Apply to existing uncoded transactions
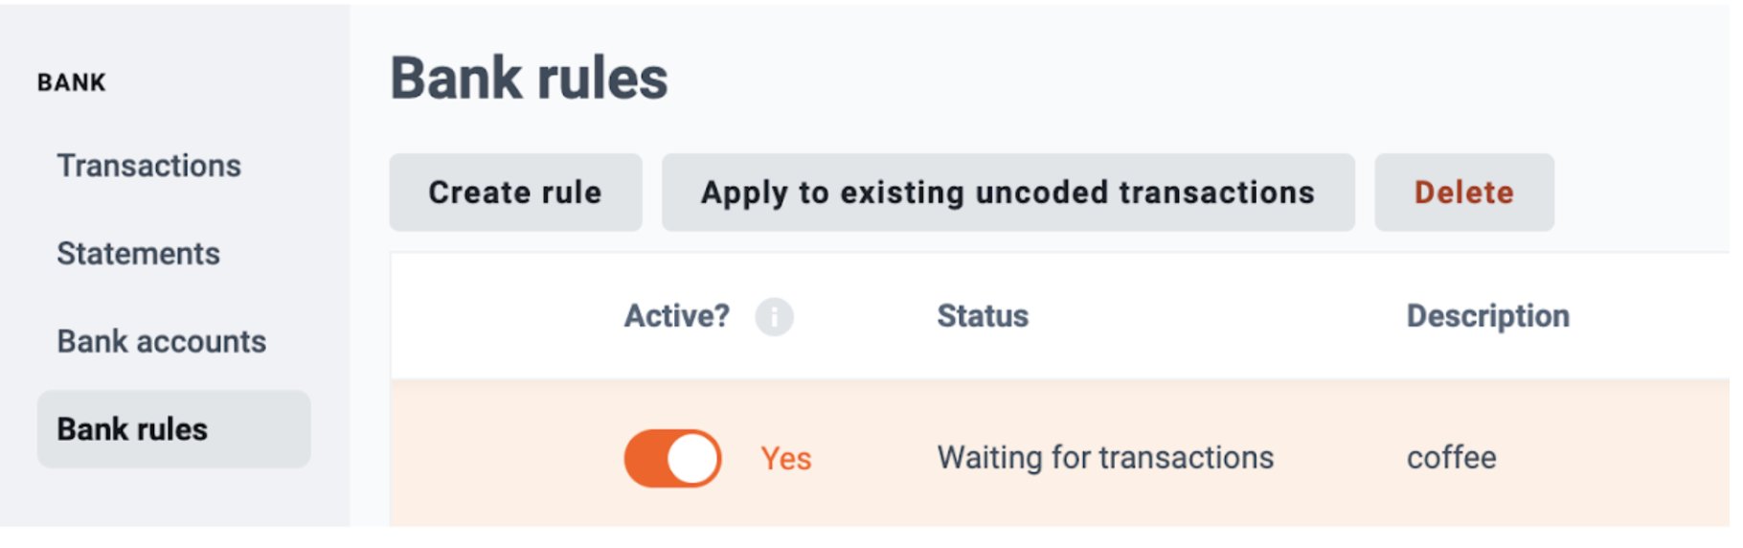The image size is (1743, 548). click(1007, 193)
